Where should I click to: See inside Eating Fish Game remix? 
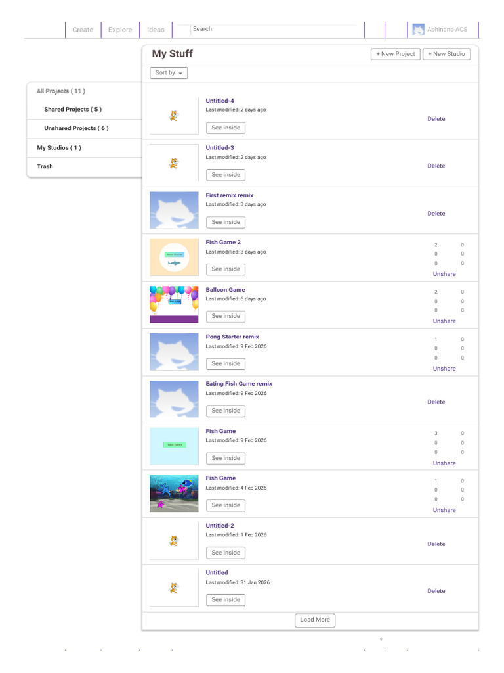pos(226,411)
